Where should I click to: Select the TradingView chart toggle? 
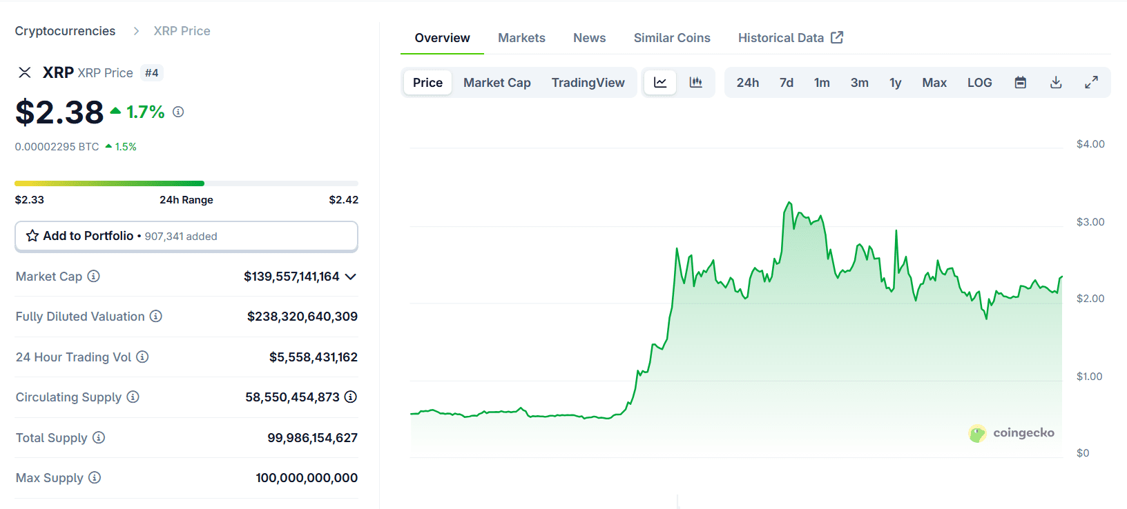coord(588,83)
